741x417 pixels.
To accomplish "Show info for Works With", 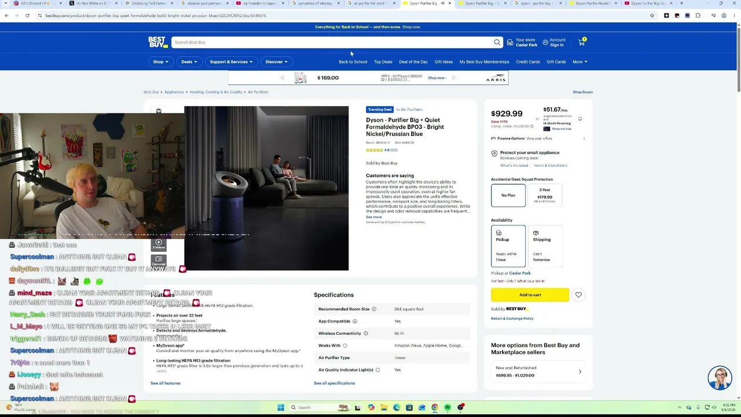I will coord(345,346).
